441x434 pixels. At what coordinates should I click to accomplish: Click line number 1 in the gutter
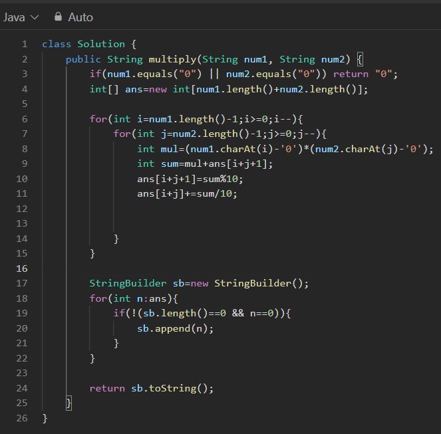(x=25, y=44)
